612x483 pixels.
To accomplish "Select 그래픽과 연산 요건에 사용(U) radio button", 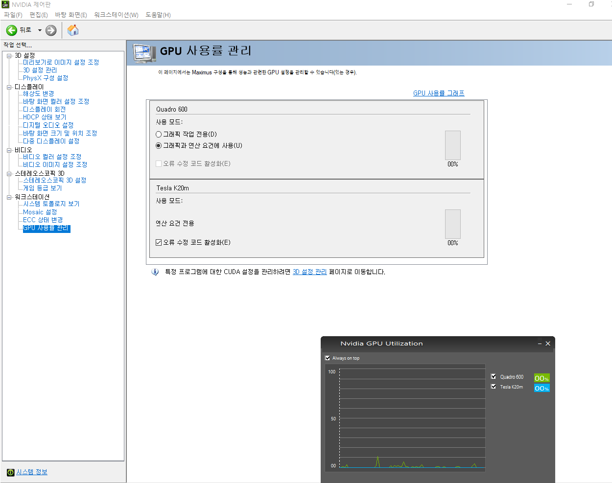I will pos(159,146).
